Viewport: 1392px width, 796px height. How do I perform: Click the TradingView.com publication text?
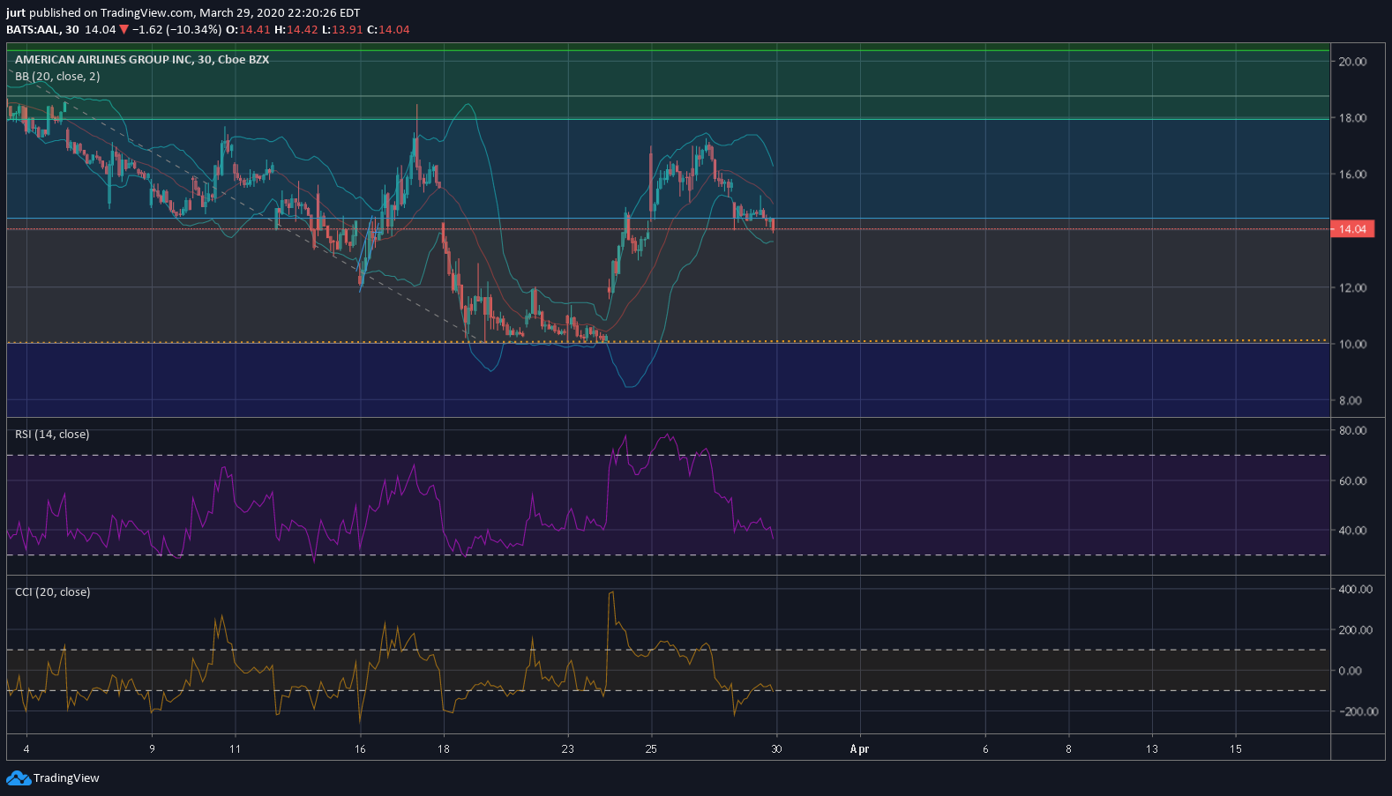(147, 13)
